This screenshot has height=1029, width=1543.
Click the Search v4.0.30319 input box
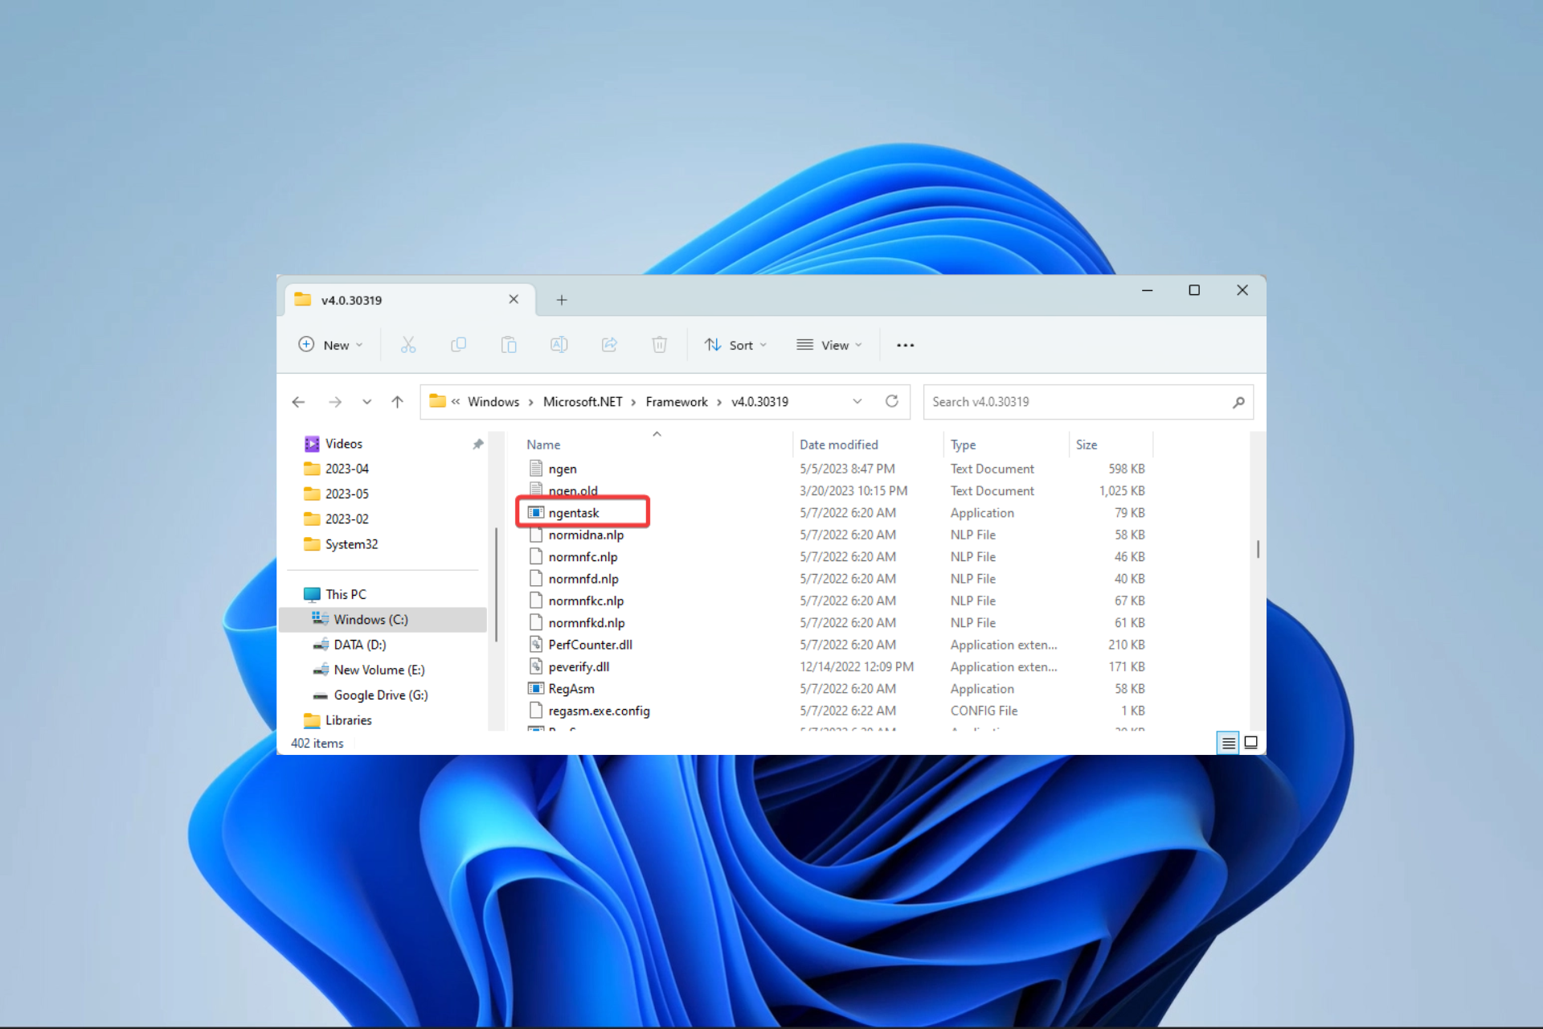(1077, 401)
